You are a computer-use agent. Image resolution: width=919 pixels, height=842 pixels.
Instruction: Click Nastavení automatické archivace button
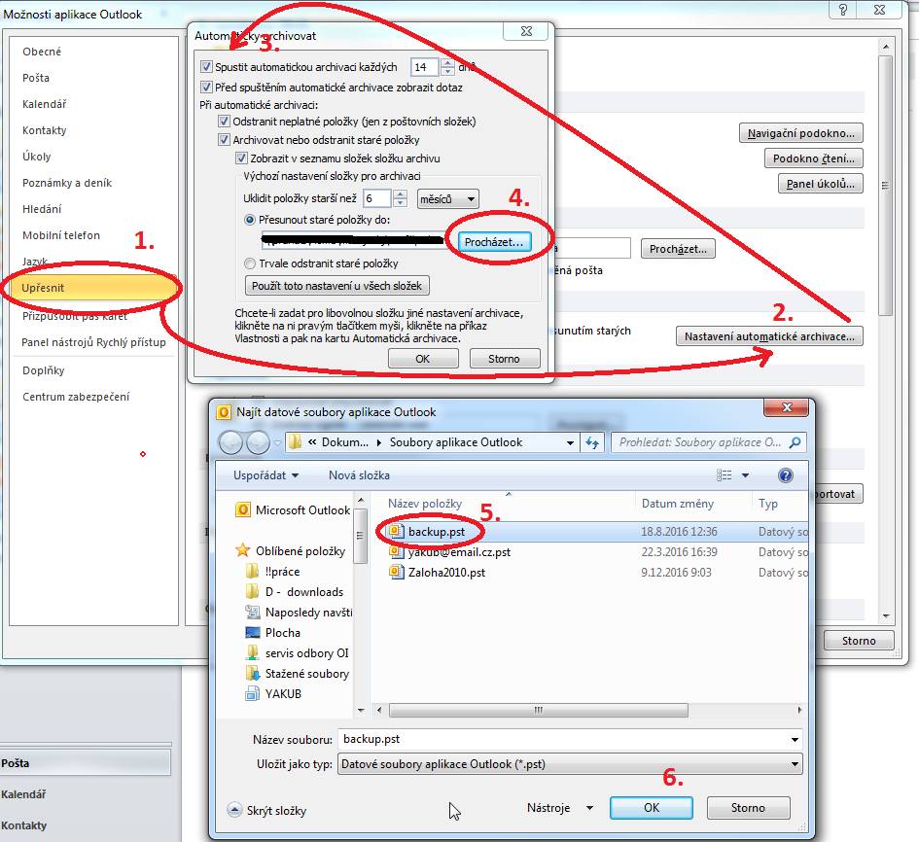[769, 336]
